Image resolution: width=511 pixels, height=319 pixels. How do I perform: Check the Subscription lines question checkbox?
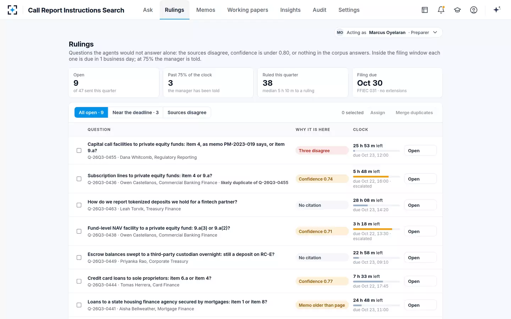79,179
